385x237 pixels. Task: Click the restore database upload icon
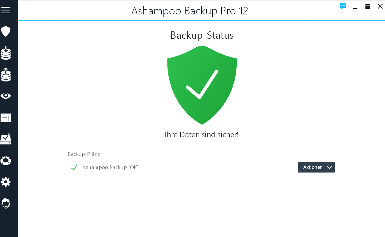click(6, 75)
